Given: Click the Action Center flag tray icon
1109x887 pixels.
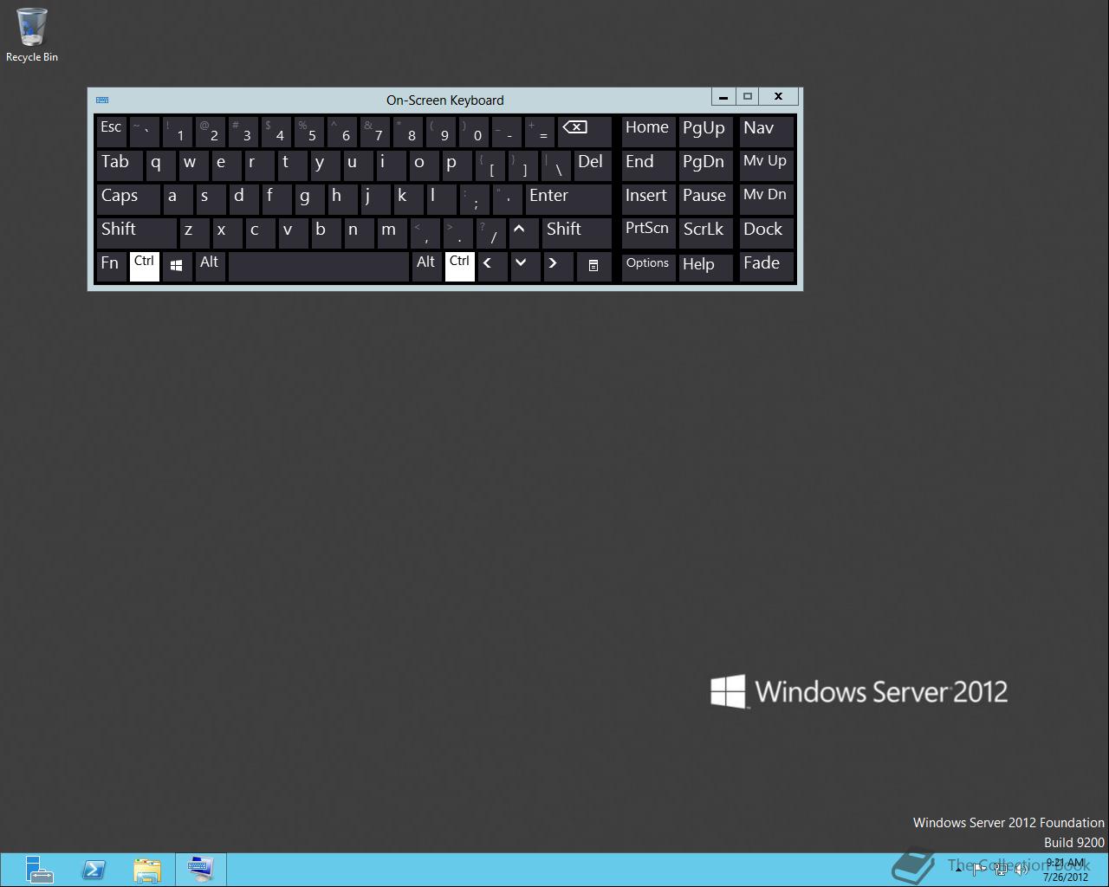Looking at the screenshot, I should point(980,870).
